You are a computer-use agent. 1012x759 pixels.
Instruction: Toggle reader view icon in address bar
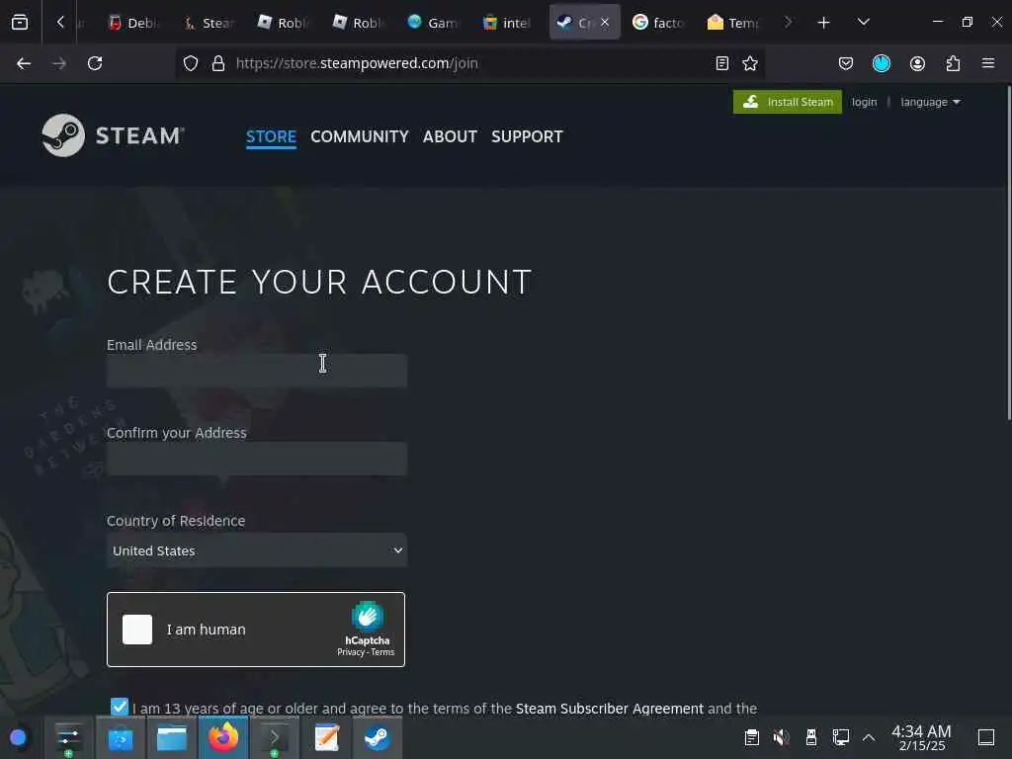click(722, 63)
